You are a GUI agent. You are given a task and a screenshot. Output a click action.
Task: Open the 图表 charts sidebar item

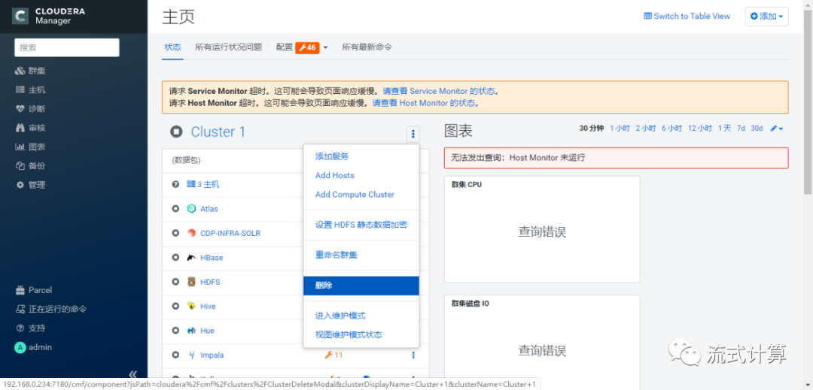[30, 147]
